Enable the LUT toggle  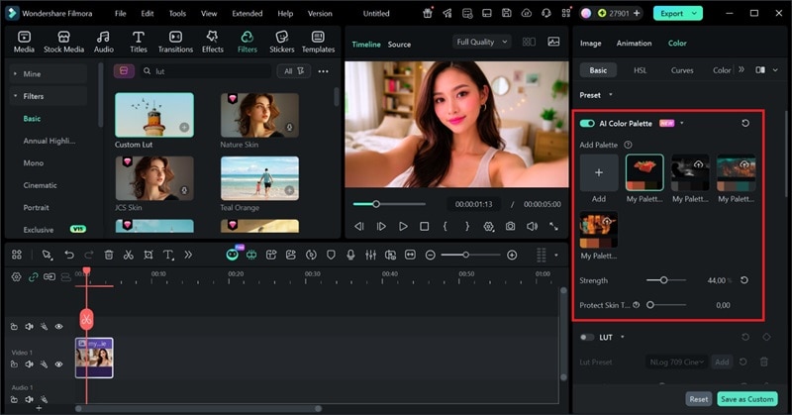click(x=587, y=338)
